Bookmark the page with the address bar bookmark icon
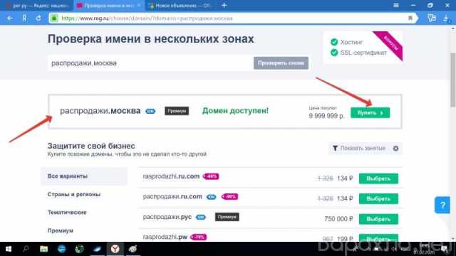456x256 pixels. [410, 18]
